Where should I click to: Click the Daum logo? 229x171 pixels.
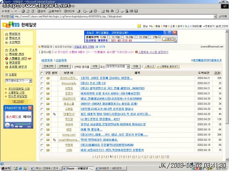(11, 25)
